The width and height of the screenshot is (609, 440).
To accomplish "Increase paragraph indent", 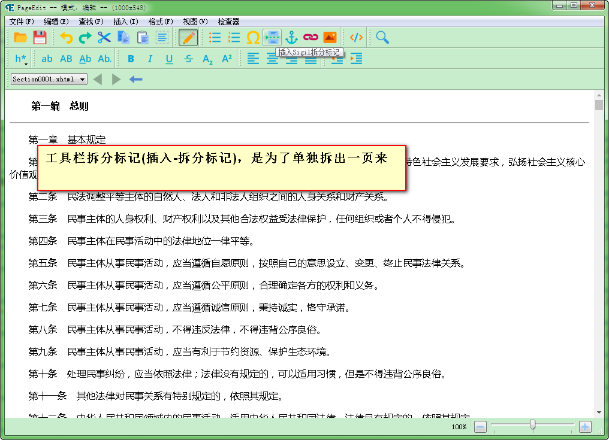I will [x=356, y=59].
